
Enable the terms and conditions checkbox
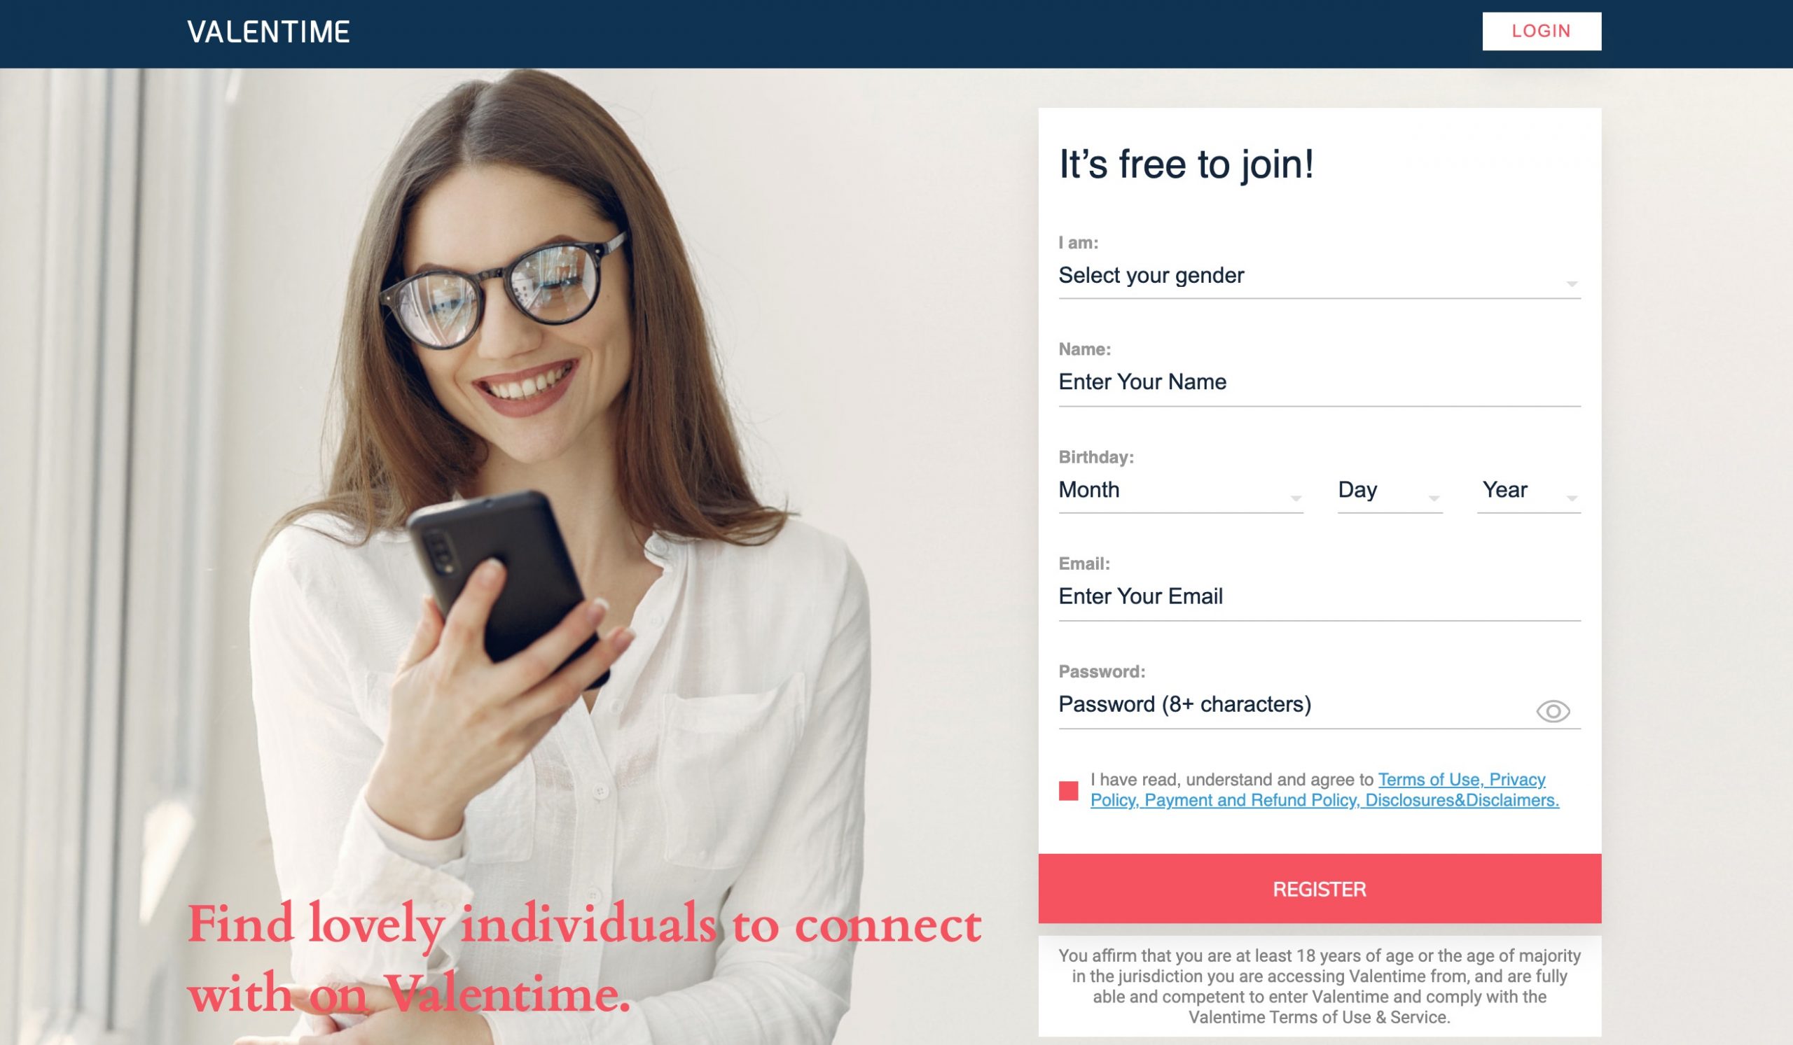click(1067, 790)
